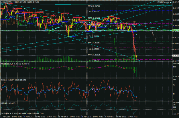
Task: Click the RSI 30 level scale value
Action: (174, 94)
